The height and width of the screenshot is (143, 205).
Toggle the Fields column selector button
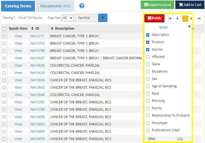pyautogui.click(x=154, y=18)
